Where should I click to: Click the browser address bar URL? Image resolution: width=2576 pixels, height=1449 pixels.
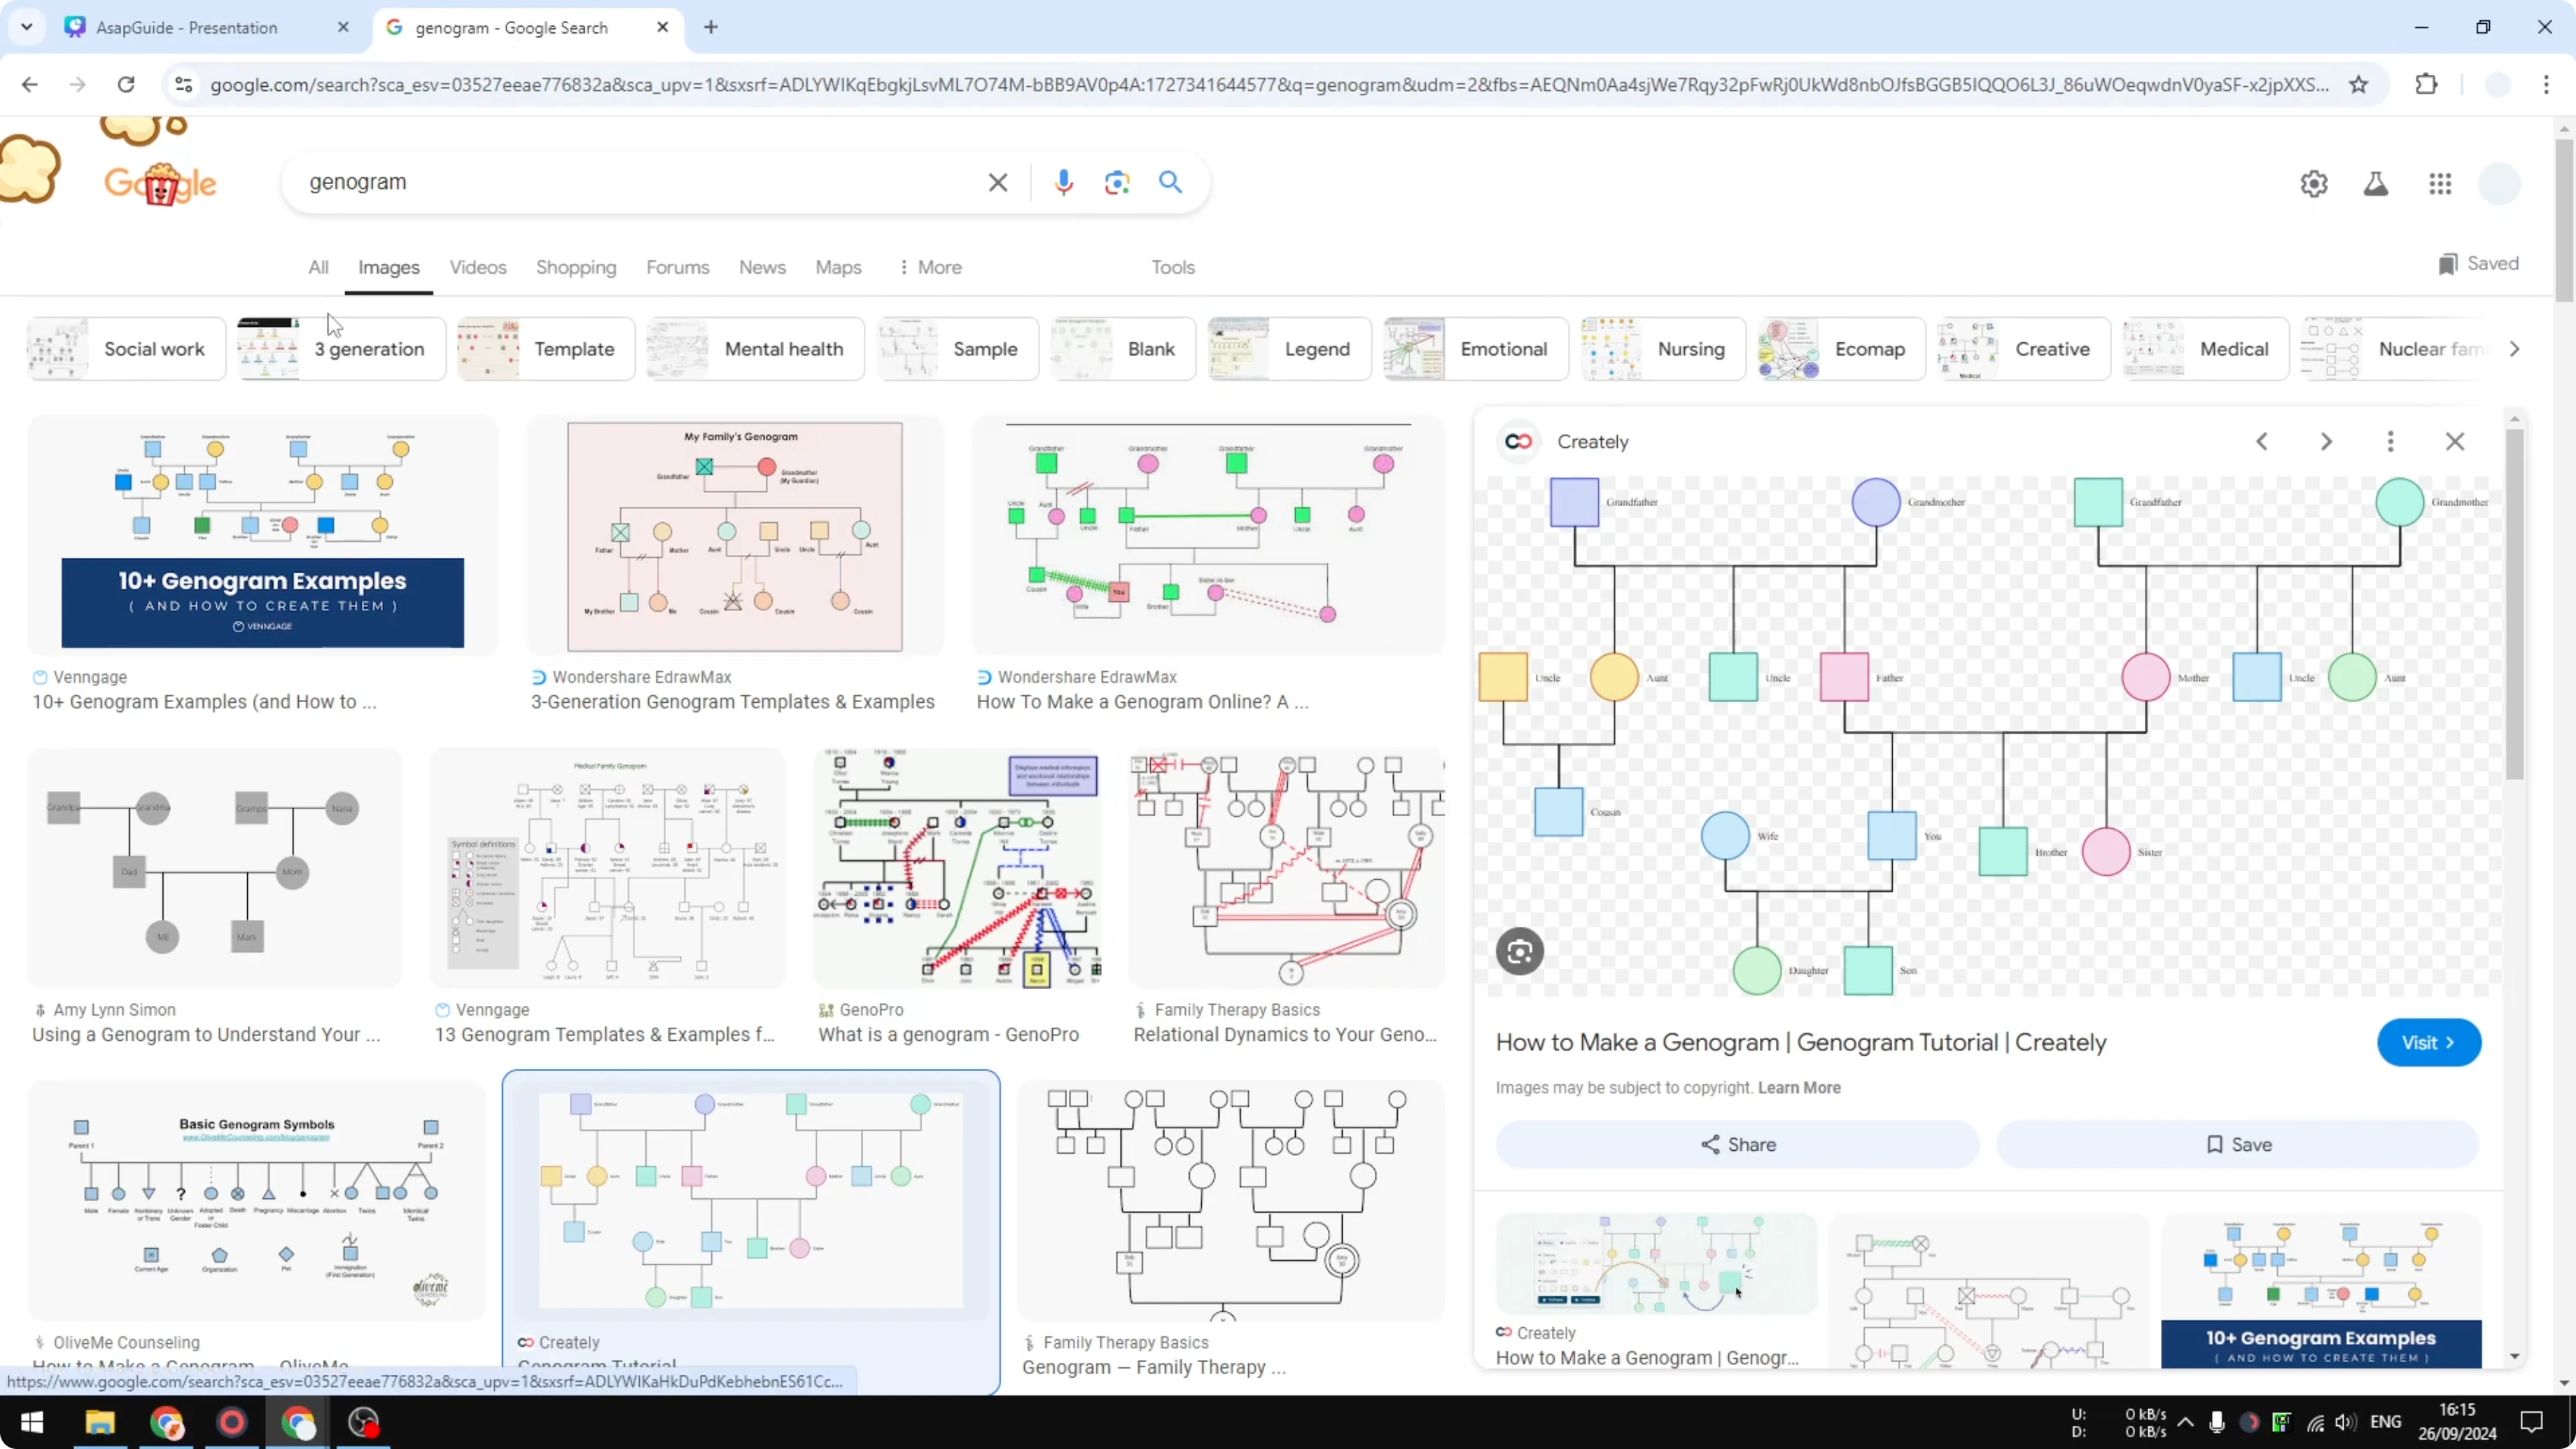click(x=1268, y=85)
